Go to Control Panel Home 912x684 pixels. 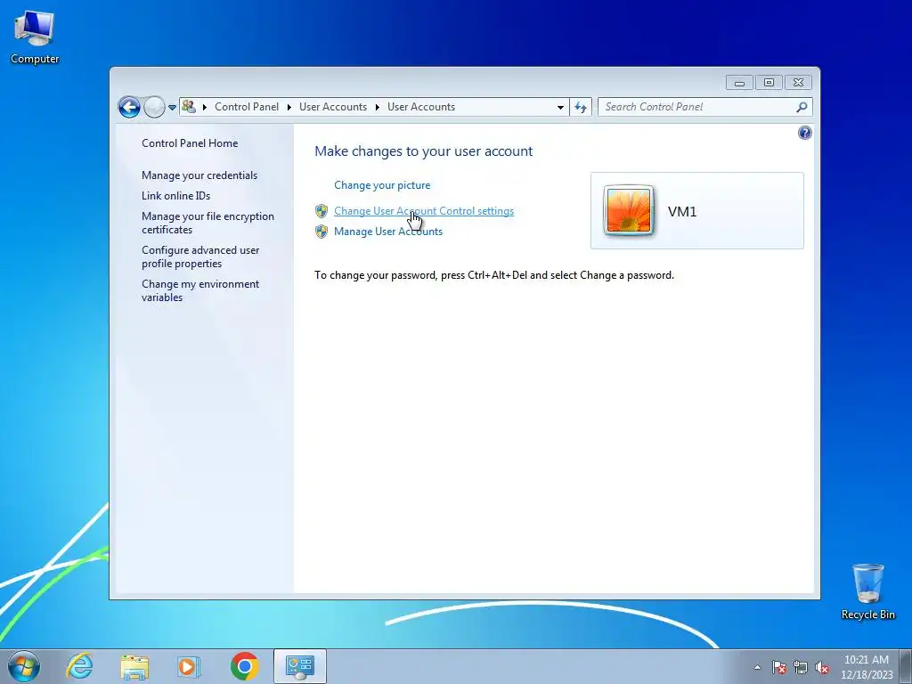pos(190,143)
